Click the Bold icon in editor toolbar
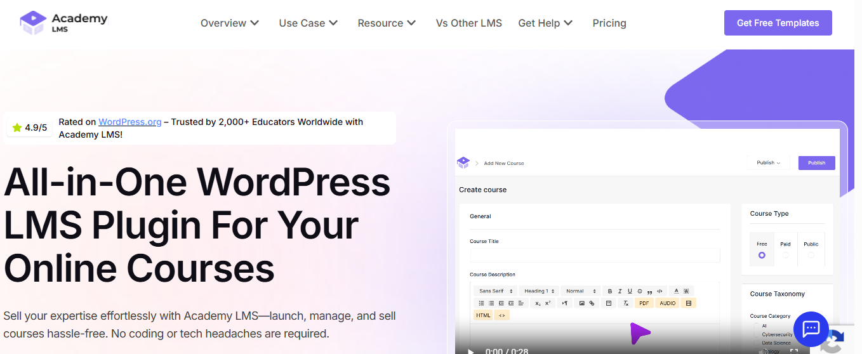 pos(610,291)
